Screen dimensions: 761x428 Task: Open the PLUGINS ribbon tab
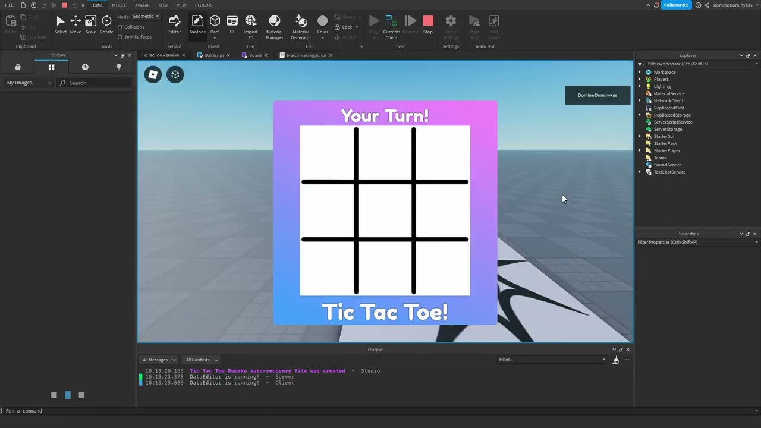point(203,5)
